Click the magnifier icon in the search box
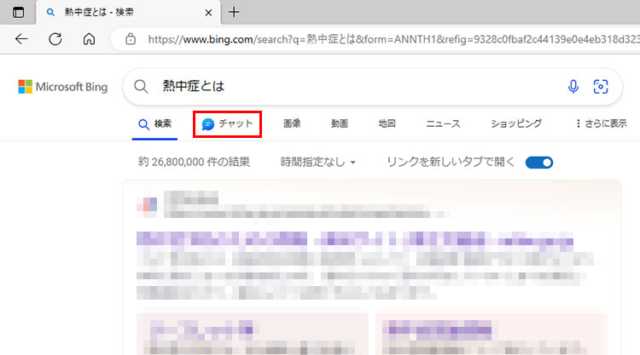 coord(141,86)
